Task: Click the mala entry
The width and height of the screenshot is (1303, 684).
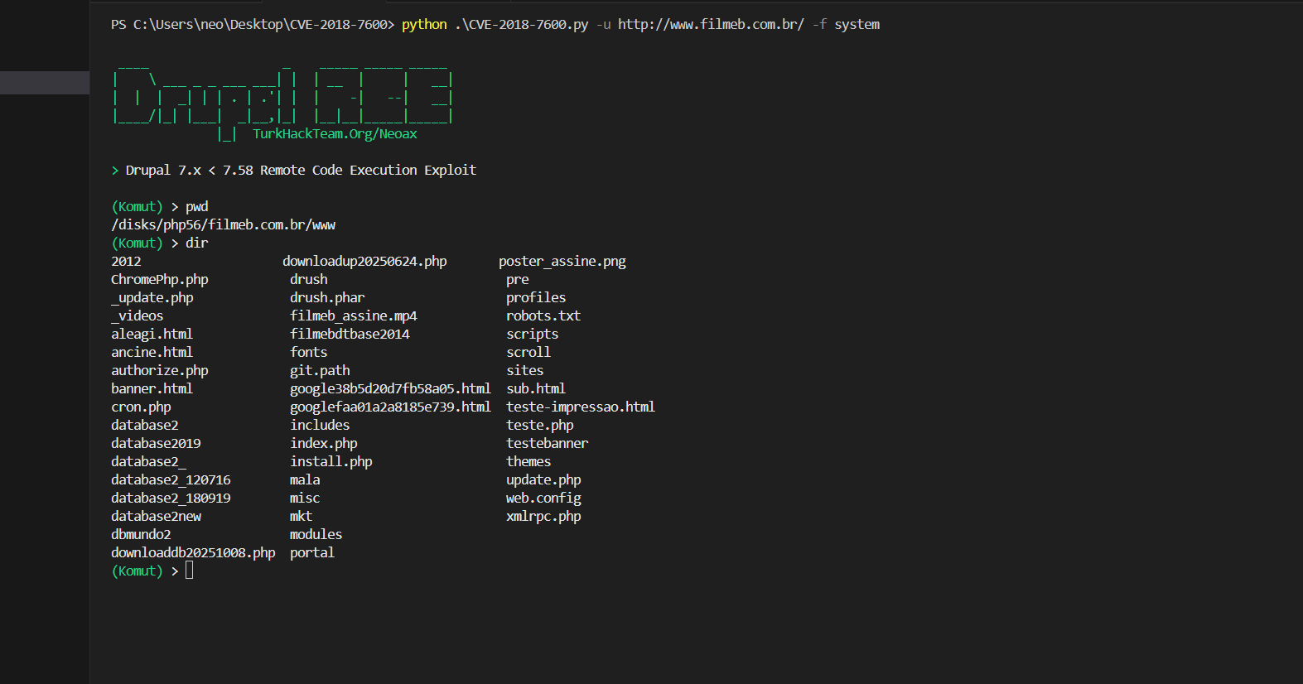Action: pyautogui.click(x=305, y=480)
